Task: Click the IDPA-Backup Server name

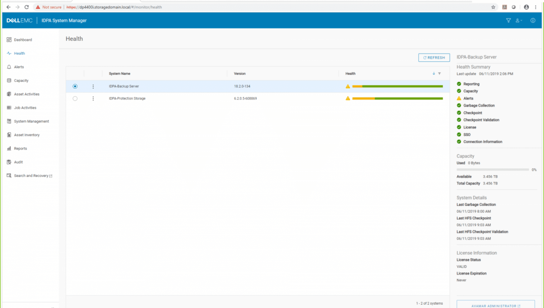Action: click(x=124, y=86)
